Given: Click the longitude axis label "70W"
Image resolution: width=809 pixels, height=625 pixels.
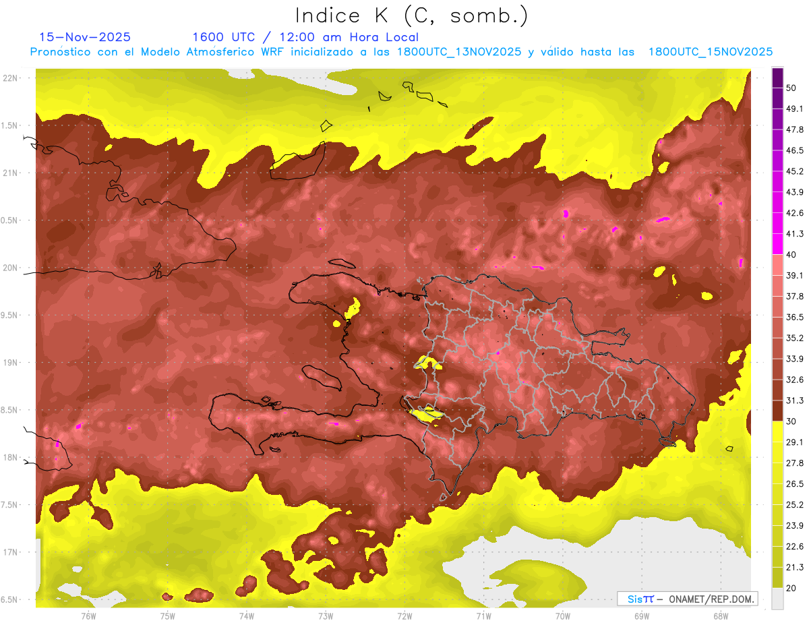Looking at the screenshot, I should click(563, 616).
